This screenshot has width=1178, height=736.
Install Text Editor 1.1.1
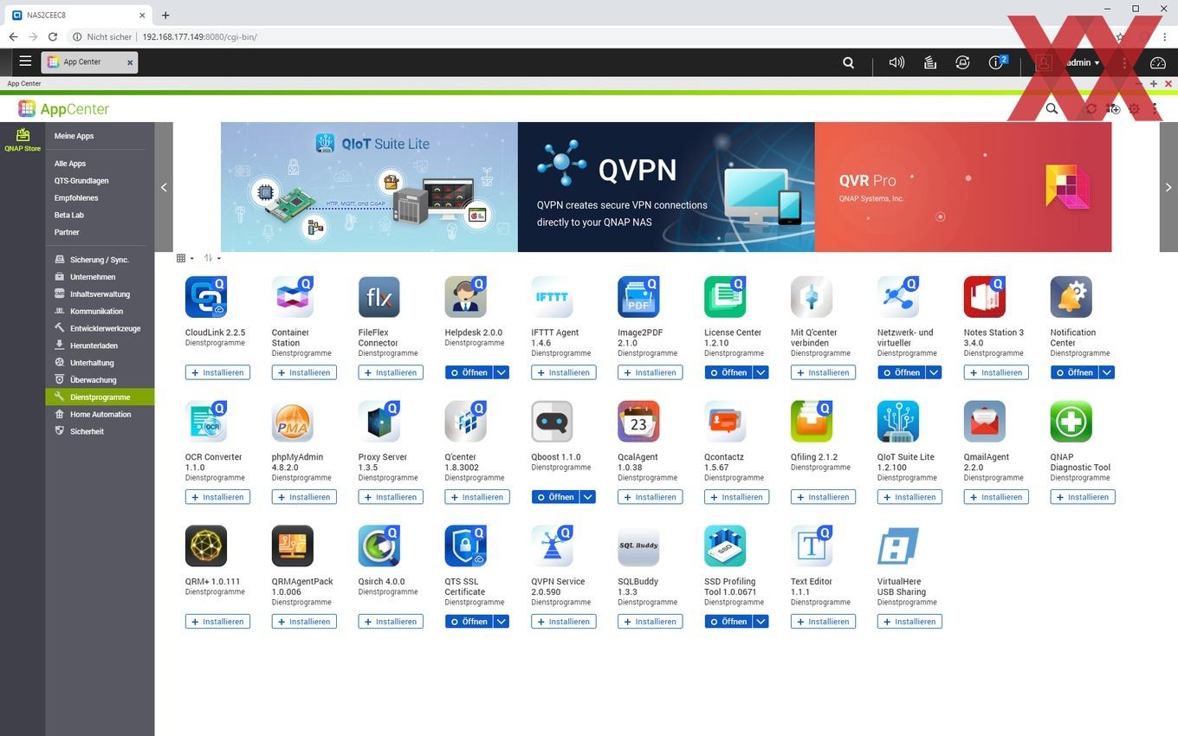823,622
